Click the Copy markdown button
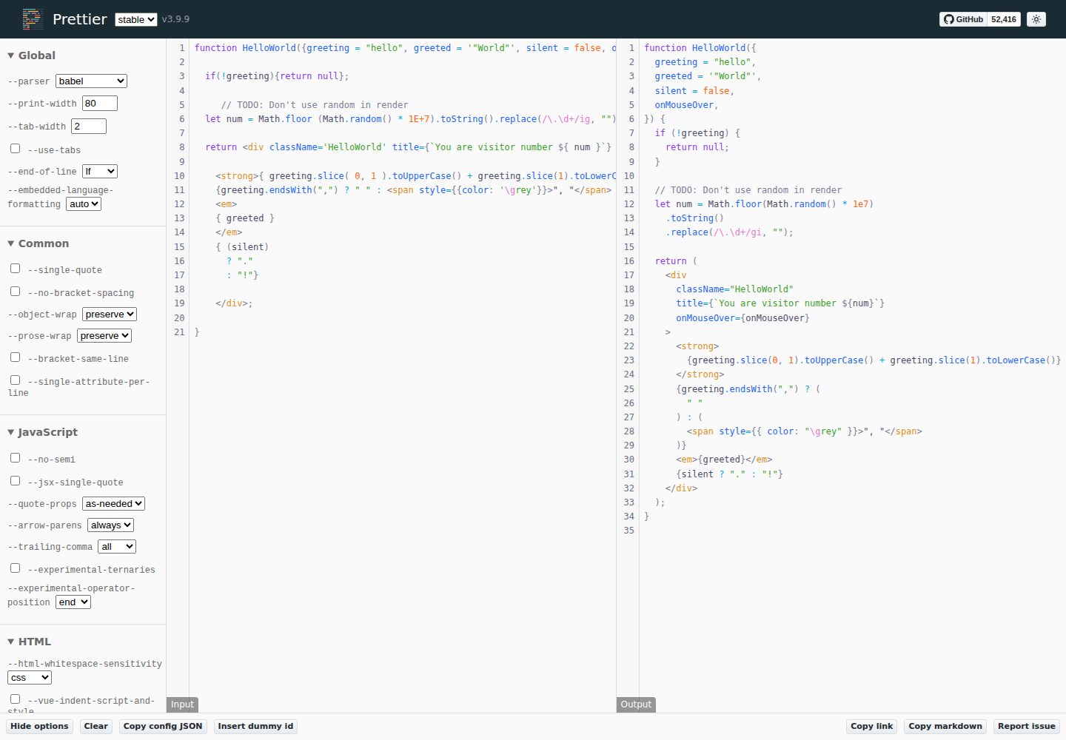The image size is (1066, 740). coord(945,726)
